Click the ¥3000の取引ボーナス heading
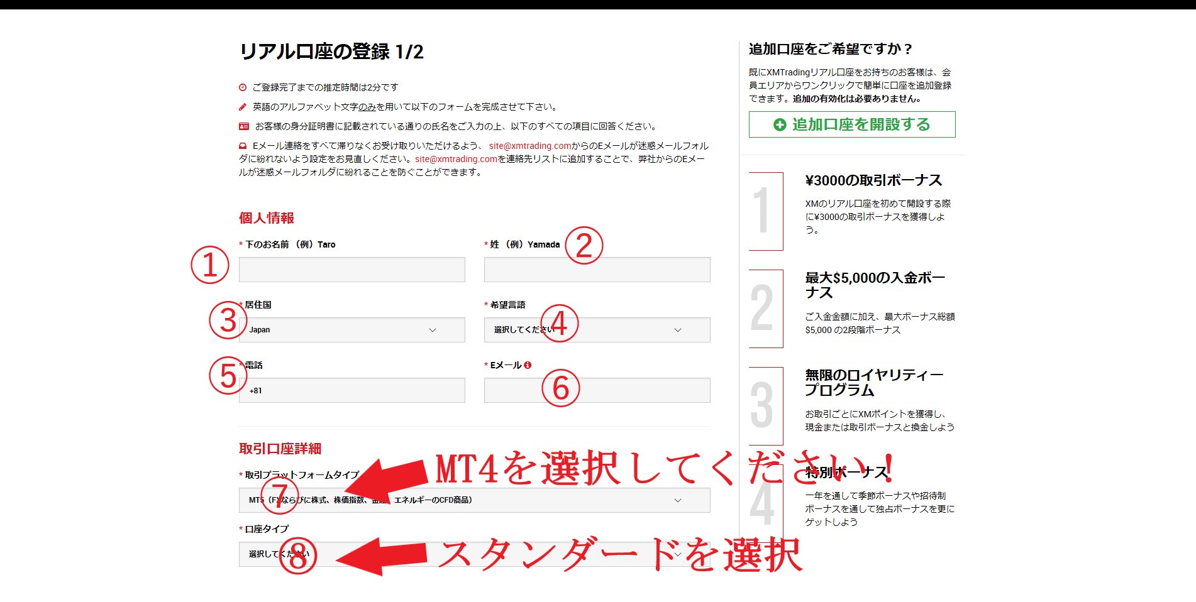Image resolution: width=1196 pixels, height=602 pixels. [873, 180]
